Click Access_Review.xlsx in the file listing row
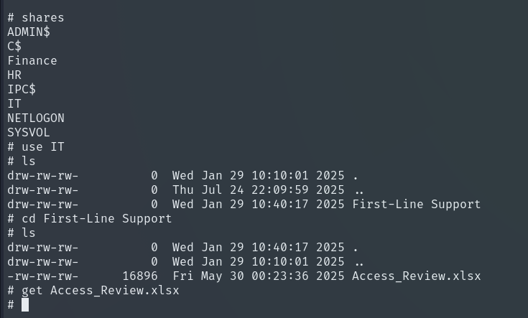 [x=416, y=276]
